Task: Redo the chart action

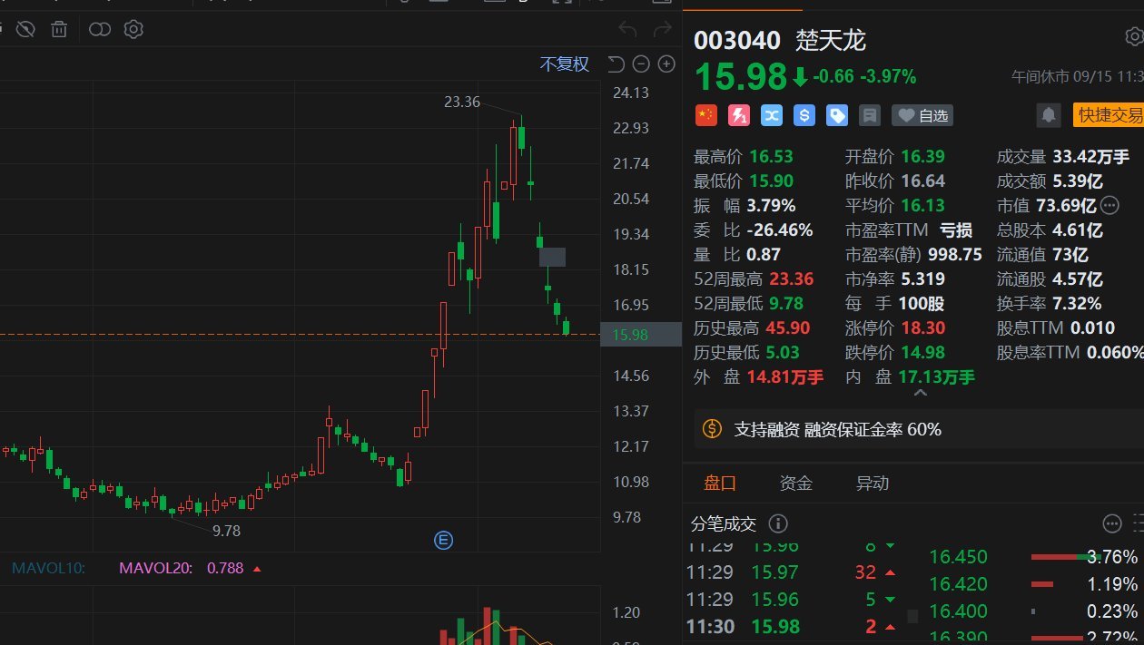Action: pyautogui.click(x=663, y=30)
